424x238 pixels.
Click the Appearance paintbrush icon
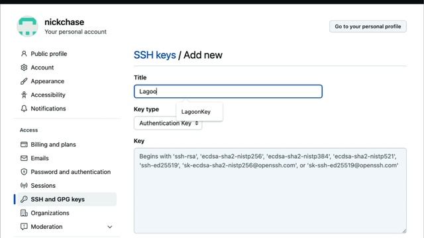(x=24, y=81)
